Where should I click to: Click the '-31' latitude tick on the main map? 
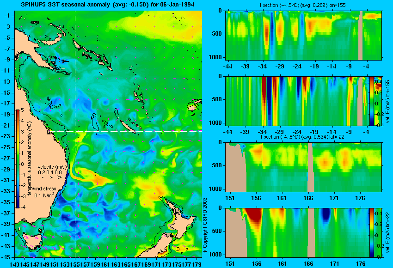click(x=6, y=180)
